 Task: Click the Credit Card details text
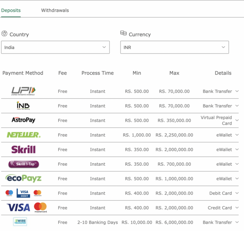point(220,208)
